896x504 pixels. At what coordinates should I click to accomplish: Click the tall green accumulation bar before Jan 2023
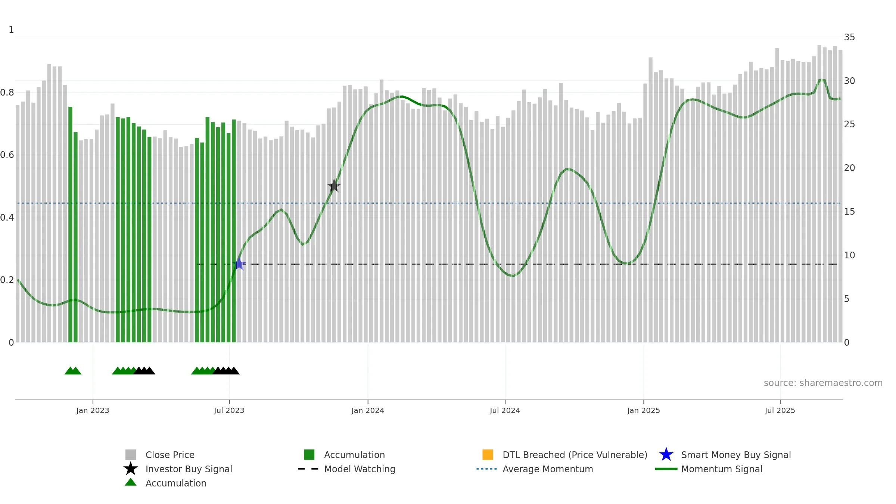[x=70, y=224]
